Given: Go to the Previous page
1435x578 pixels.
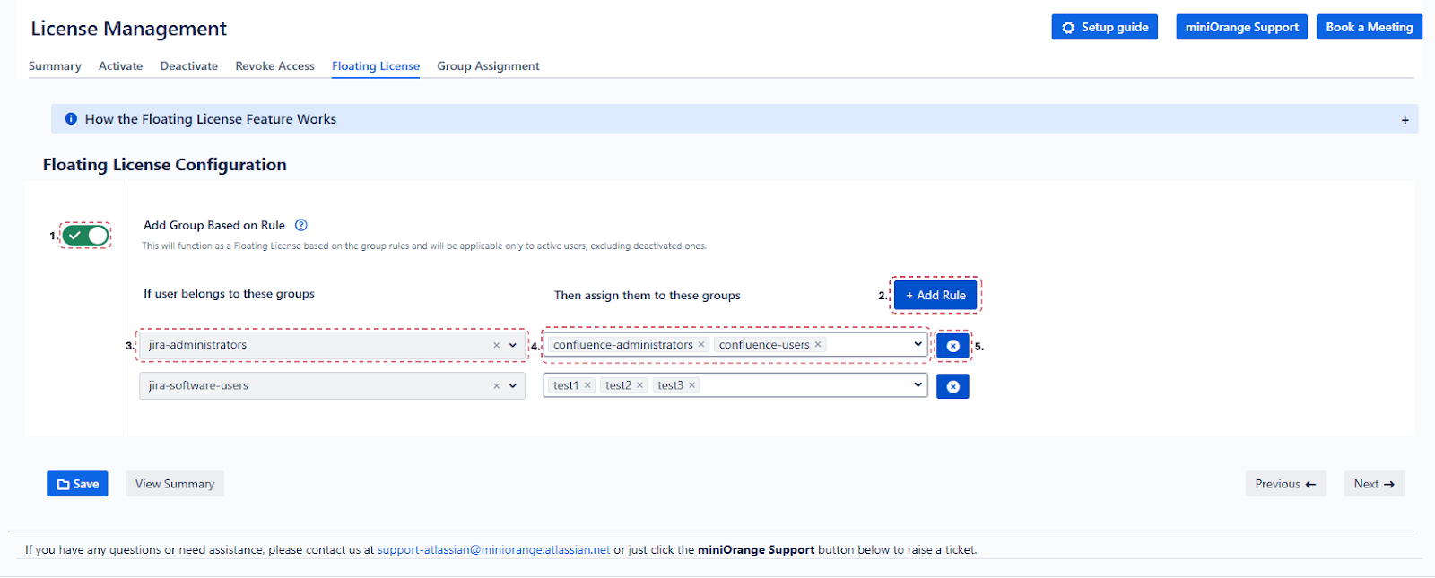Looking at the screenshot, I should (x=1285, y=484).
